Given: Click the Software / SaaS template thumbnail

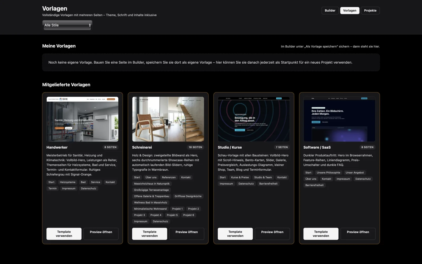Looking at the screenshot, I should 339,119.
